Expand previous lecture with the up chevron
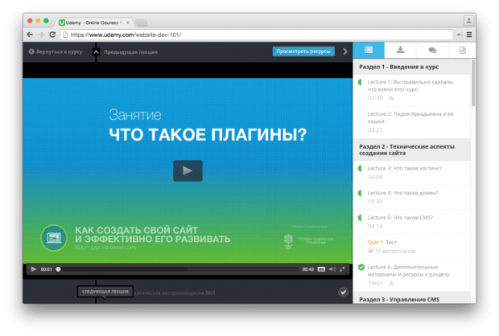 [x=96, y=51]
